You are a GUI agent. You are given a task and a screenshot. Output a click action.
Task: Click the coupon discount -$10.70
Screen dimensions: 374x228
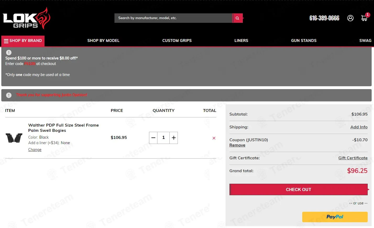click(360, 140)
